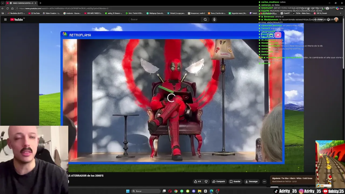Open the Segunda mano bookmark
The image size is (345, 194).
237,13
